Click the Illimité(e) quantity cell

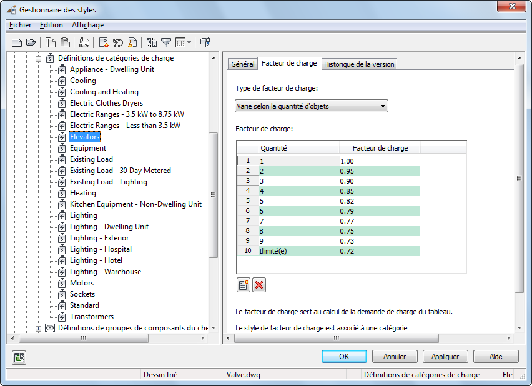tap(298, 251)
